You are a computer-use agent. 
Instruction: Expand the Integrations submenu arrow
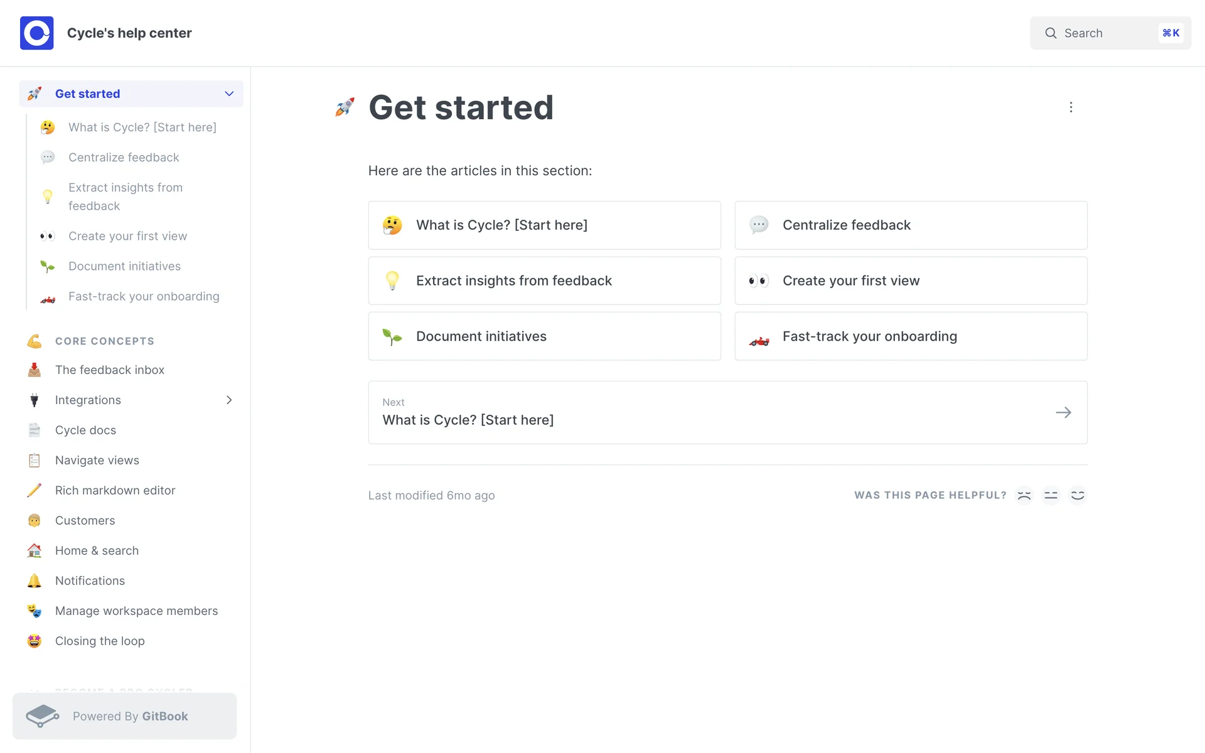pos(229,400)
